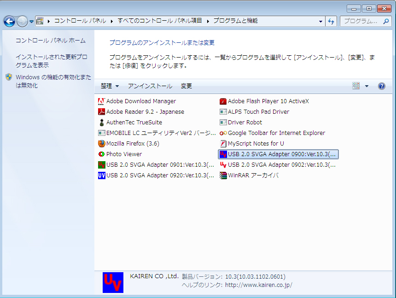Click the Adobe Download Manager icon
396x298 pixels.
101,101
